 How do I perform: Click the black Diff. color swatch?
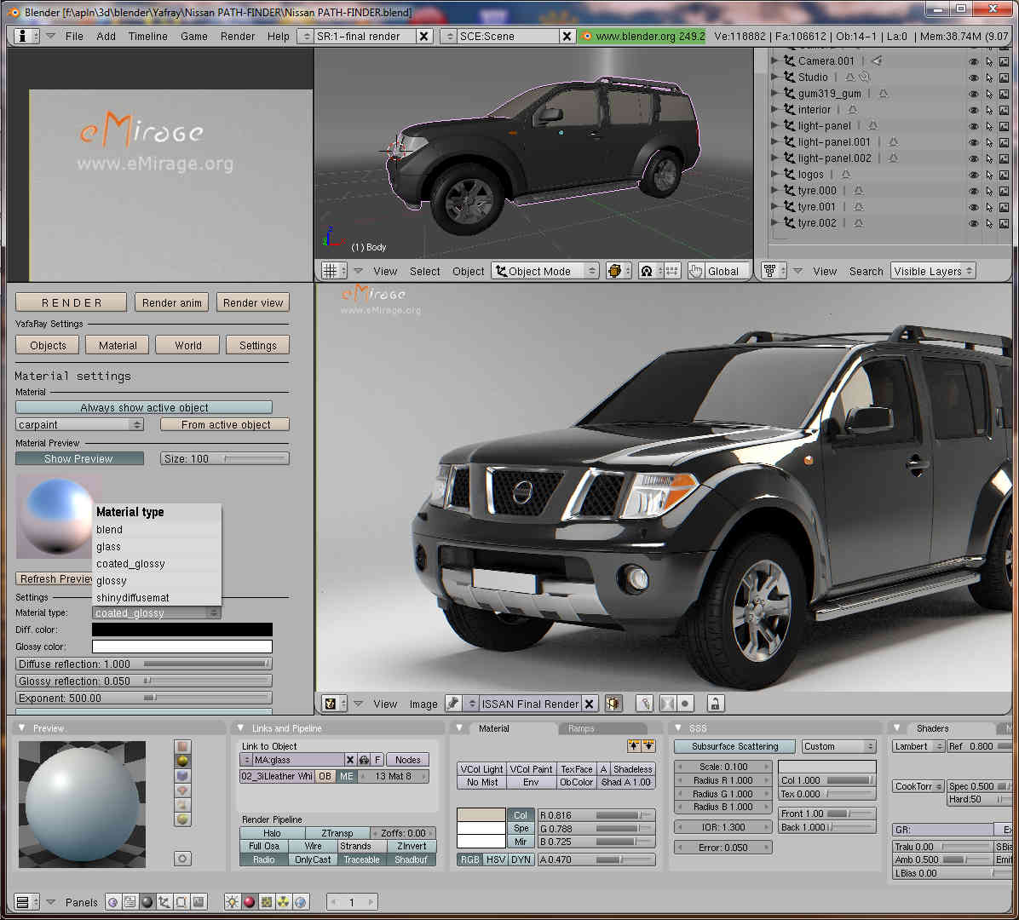(x=182, y=630)
